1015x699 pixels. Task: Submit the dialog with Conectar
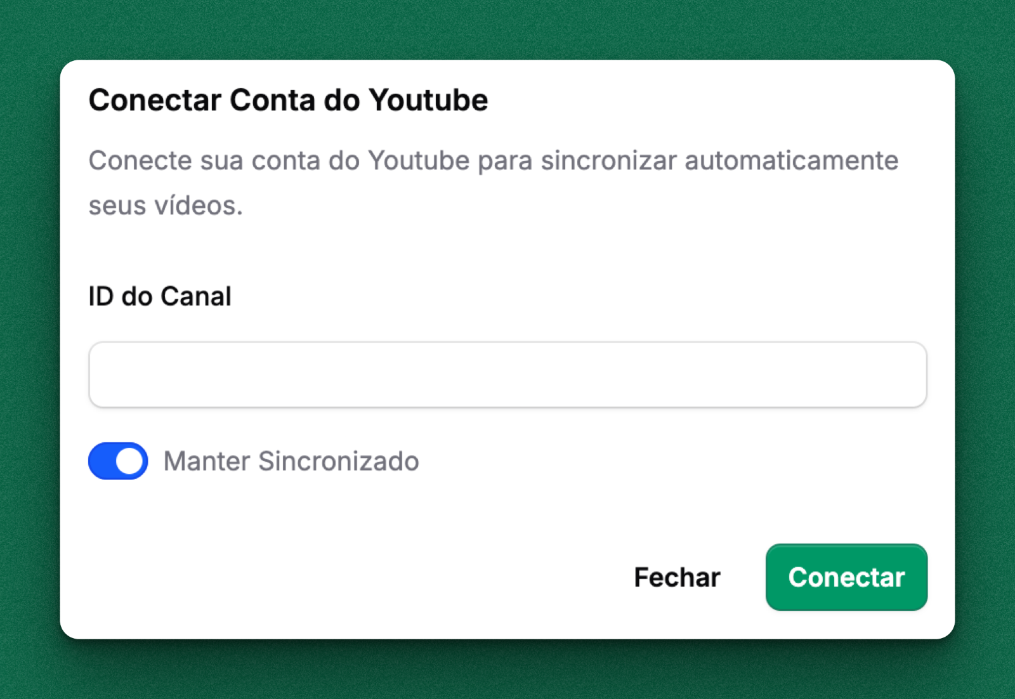(846, 577)
